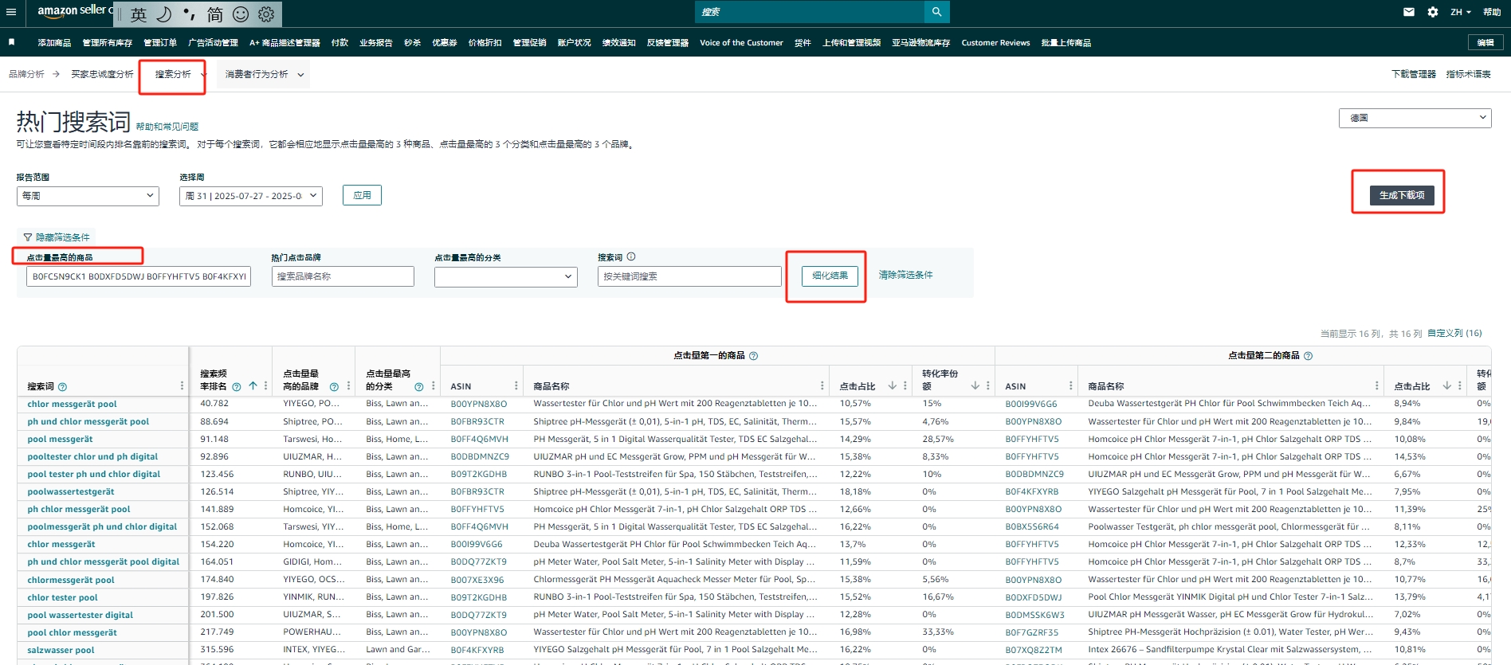
Task: Click the top 搜索 search box
Action: click(809, 12)
